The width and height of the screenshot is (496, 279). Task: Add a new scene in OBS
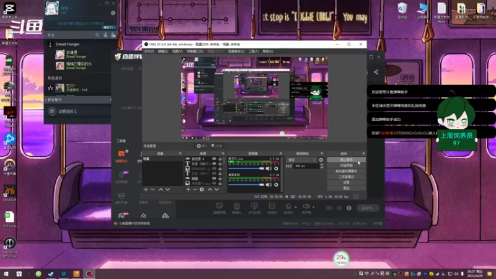pyautogui.click(x=146, y=190)
